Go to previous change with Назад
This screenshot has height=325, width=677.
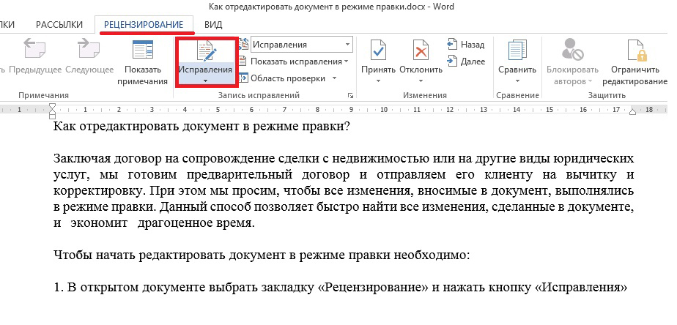tap(466, 45)
